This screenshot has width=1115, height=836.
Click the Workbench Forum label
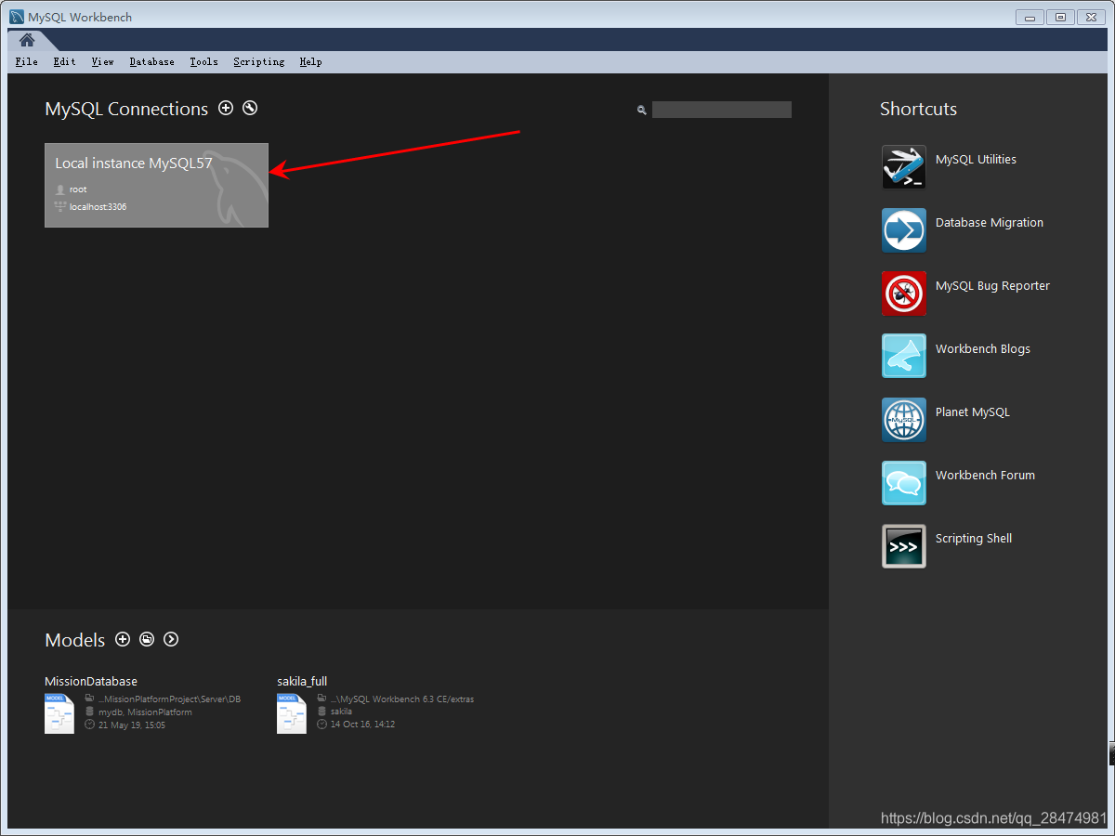(985, 476)
